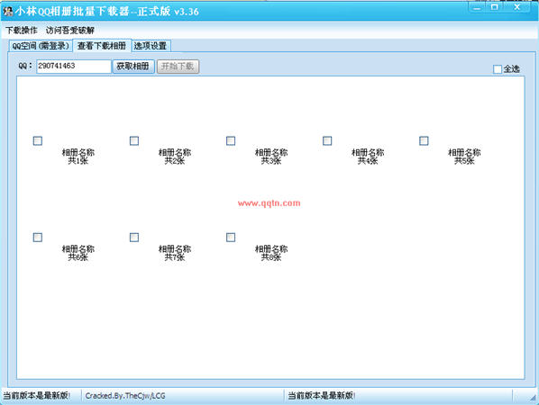Tick the checkbox for the 共4张 album
The width and height of the screenshot is (539, 405).
327,140
